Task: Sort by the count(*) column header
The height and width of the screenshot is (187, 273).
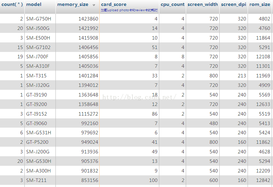Action: (x=12, y=5)
